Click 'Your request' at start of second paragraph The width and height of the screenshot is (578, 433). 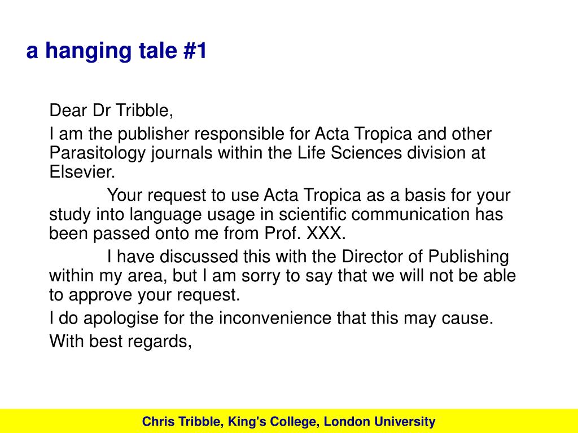click(156, 195)
